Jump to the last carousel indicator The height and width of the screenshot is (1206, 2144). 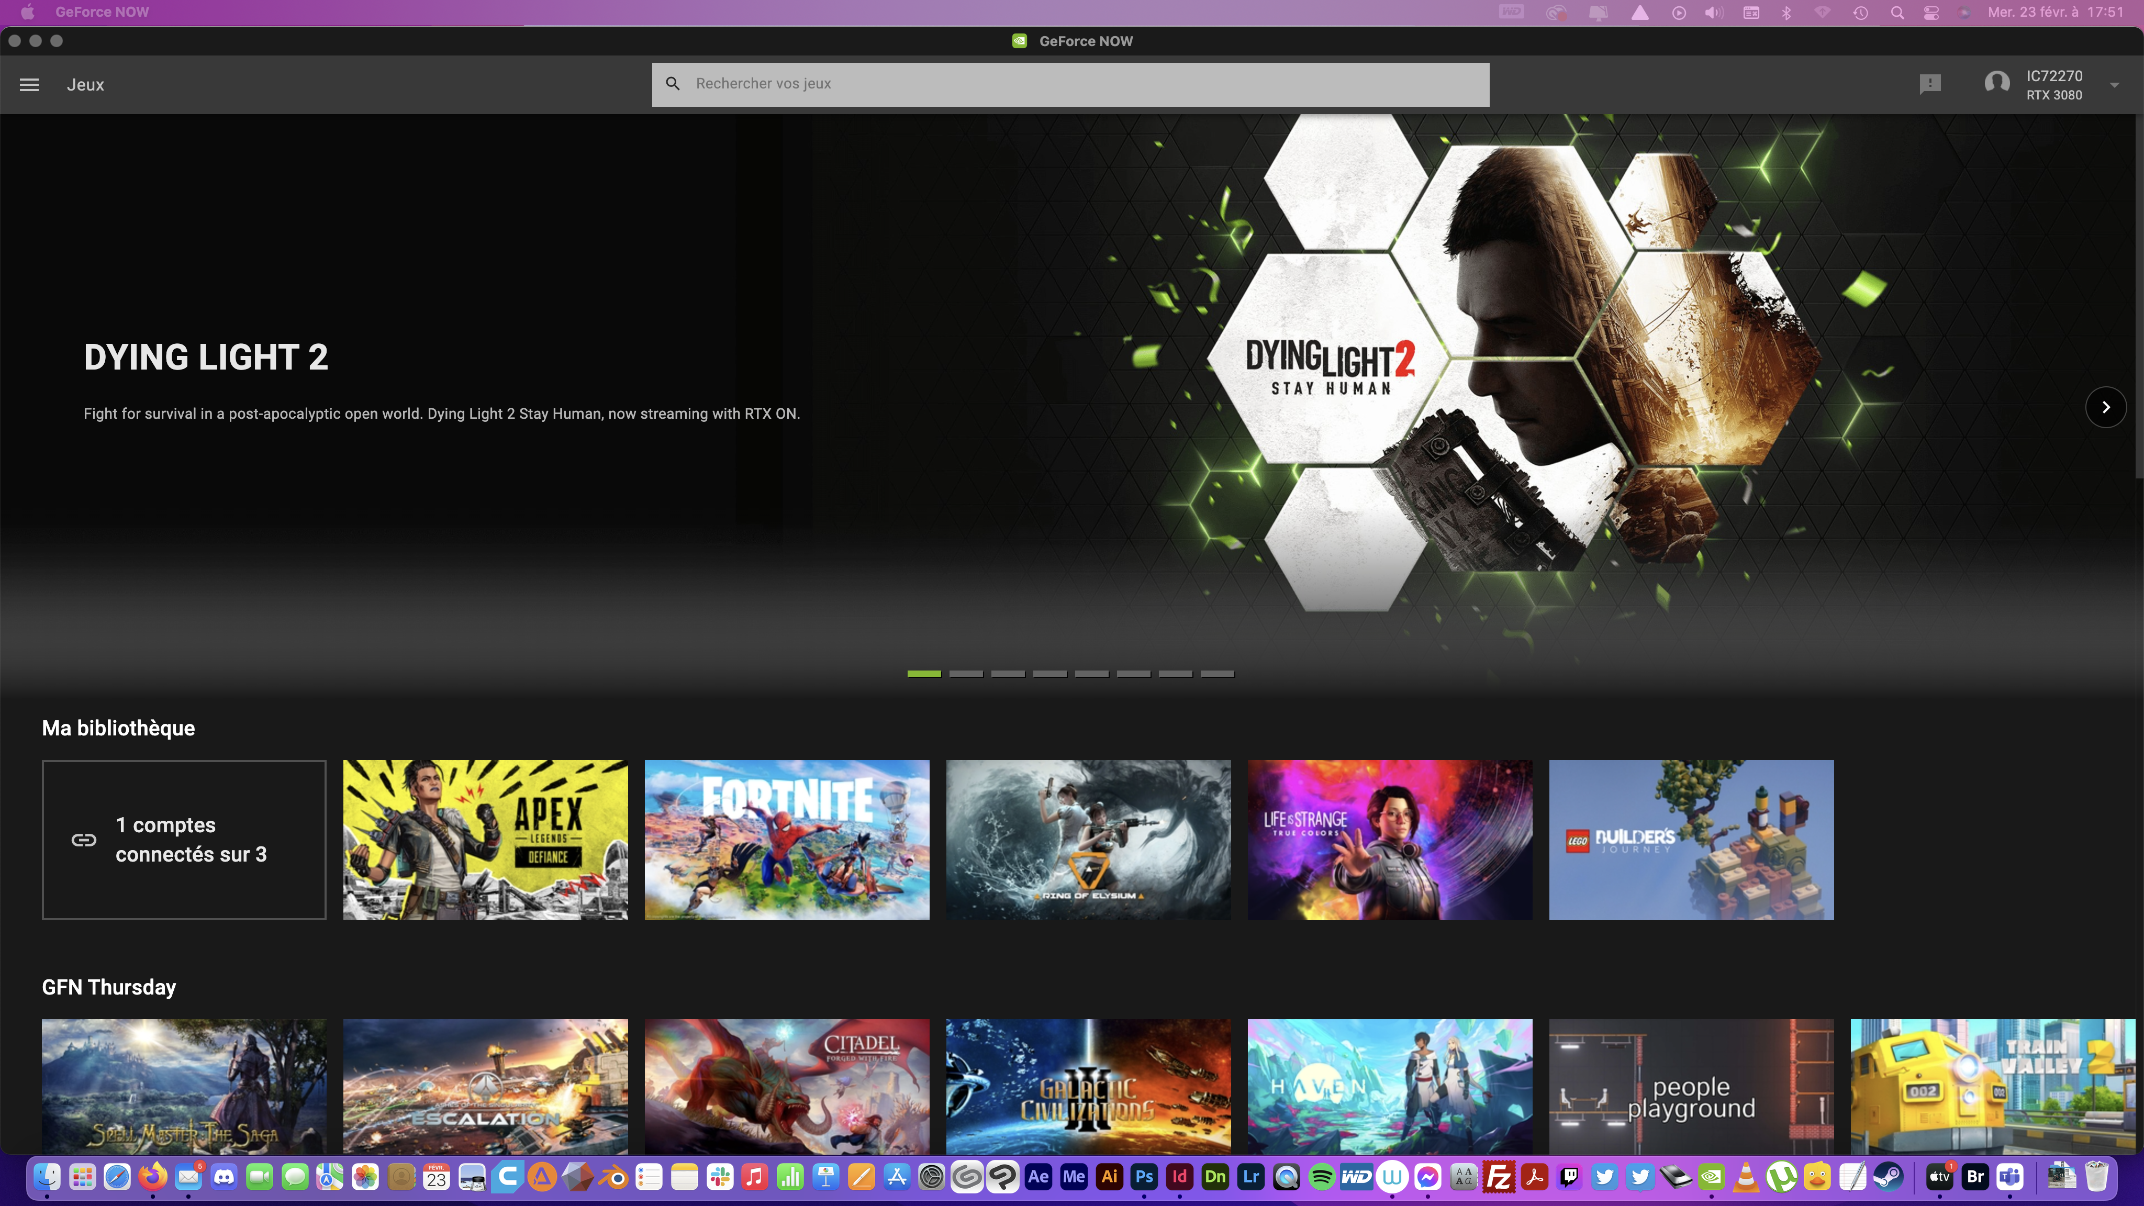1217,673
